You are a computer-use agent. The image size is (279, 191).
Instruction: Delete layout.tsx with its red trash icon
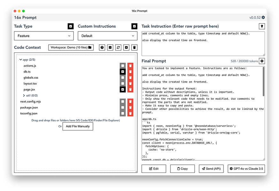(x=130, y=84)
